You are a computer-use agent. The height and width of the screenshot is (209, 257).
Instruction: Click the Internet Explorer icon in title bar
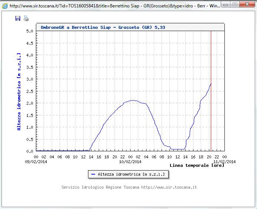tap(5, 6)
